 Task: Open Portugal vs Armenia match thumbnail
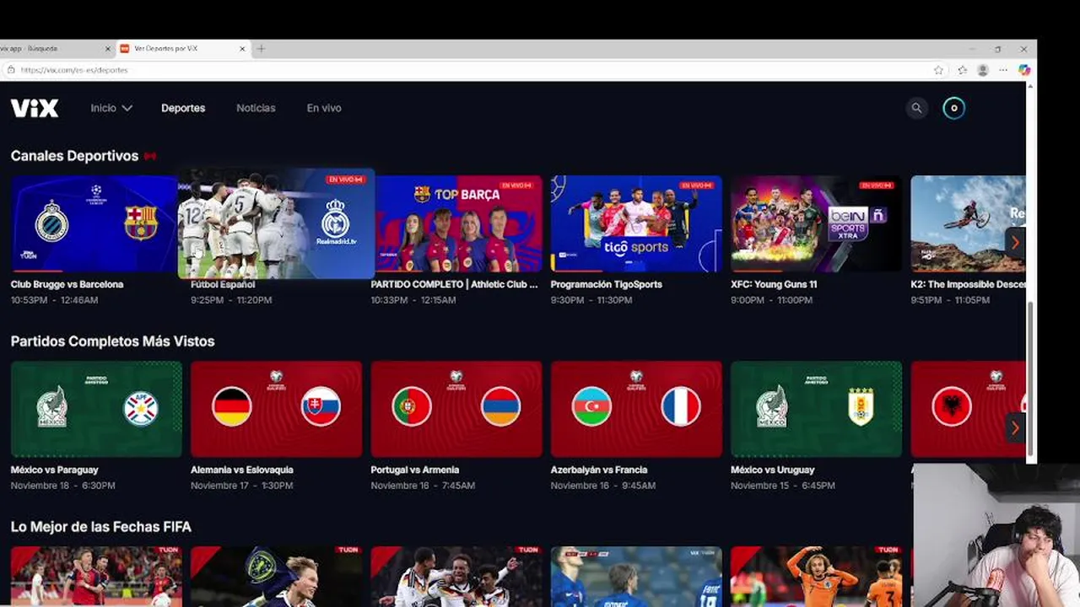[x=456, y=409]
